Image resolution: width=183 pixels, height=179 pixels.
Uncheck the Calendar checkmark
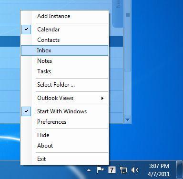tap(26, 29)
